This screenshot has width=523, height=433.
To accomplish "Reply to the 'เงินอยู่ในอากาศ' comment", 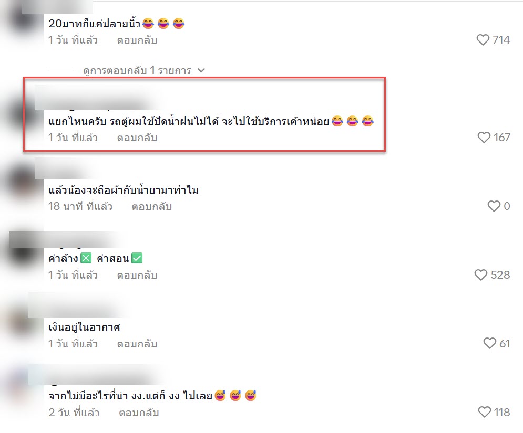I will [x=137, y=344].
